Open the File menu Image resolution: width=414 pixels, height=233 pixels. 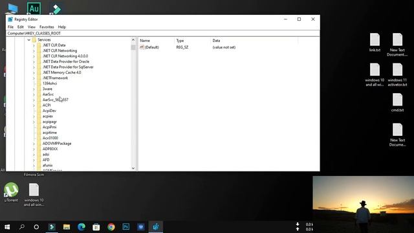pos(10,27)
